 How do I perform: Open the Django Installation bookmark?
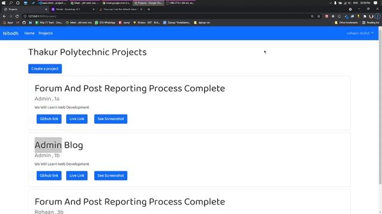click(x=177, y=23)
